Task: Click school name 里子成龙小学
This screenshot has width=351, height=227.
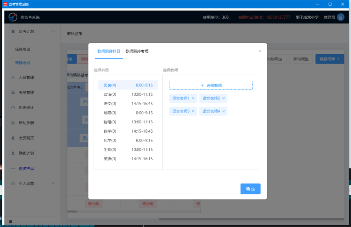Action: coord(307,17)
